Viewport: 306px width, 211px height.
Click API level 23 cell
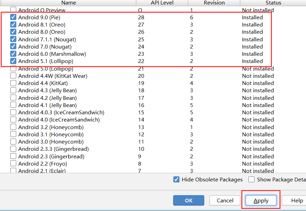141,54
